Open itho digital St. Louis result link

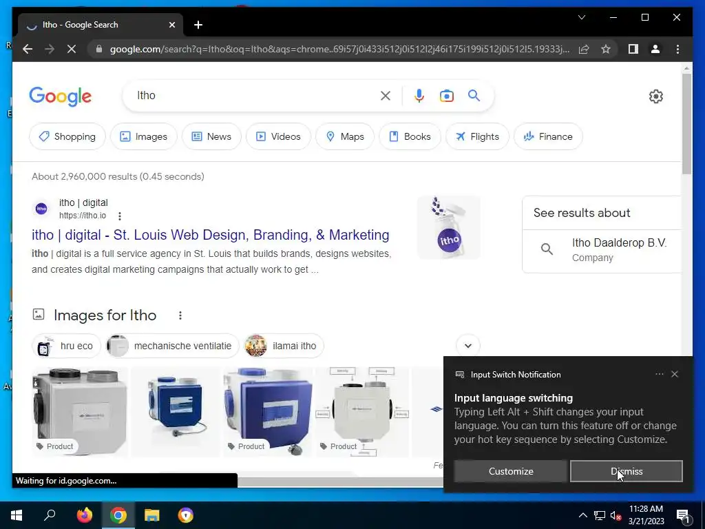211,235
